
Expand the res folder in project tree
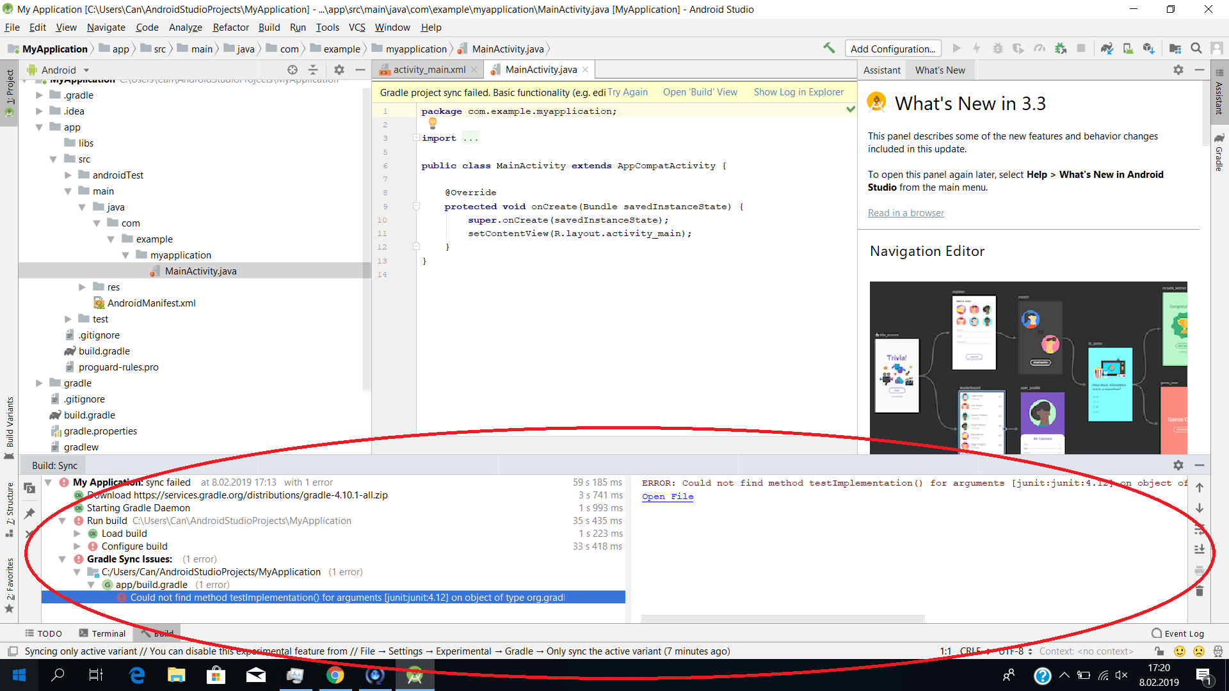click(82, 287)
